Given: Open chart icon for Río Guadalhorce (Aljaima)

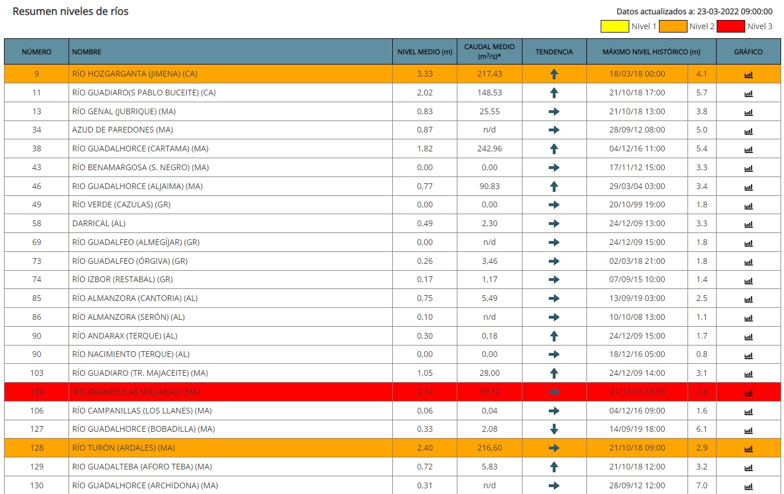Looking at the screenshot, I should click(748, 187).
